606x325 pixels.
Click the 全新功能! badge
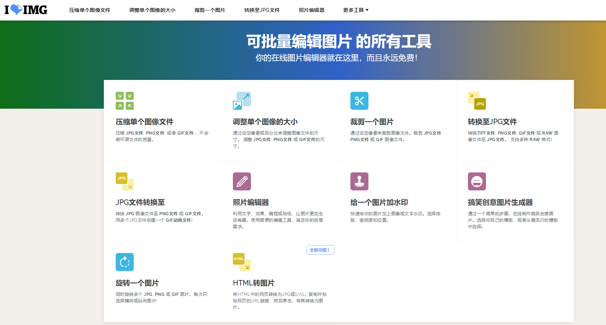tap(320, 249)
